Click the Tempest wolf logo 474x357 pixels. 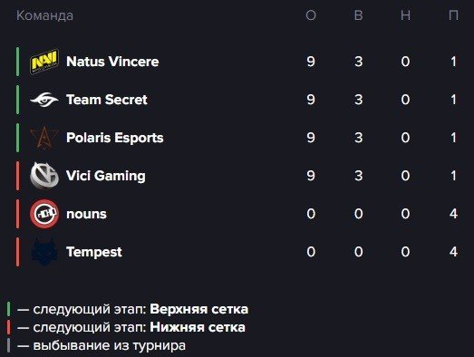44,252
